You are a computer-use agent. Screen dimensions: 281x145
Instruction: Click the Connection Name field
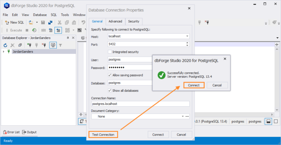pyautogui.click(x=140, y=104)
